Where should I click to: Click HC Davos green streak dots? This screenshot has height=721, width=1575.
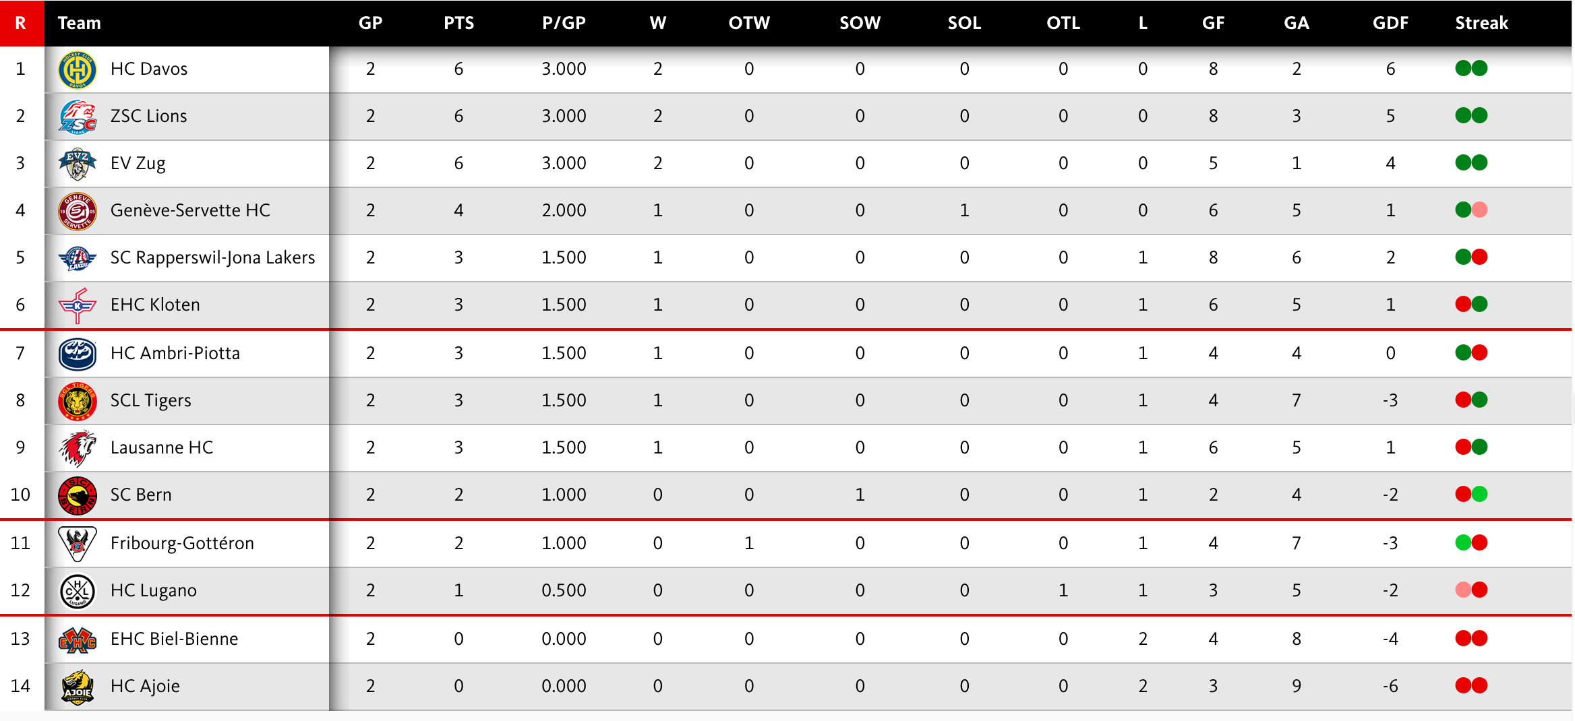[x=1471, y=69]
